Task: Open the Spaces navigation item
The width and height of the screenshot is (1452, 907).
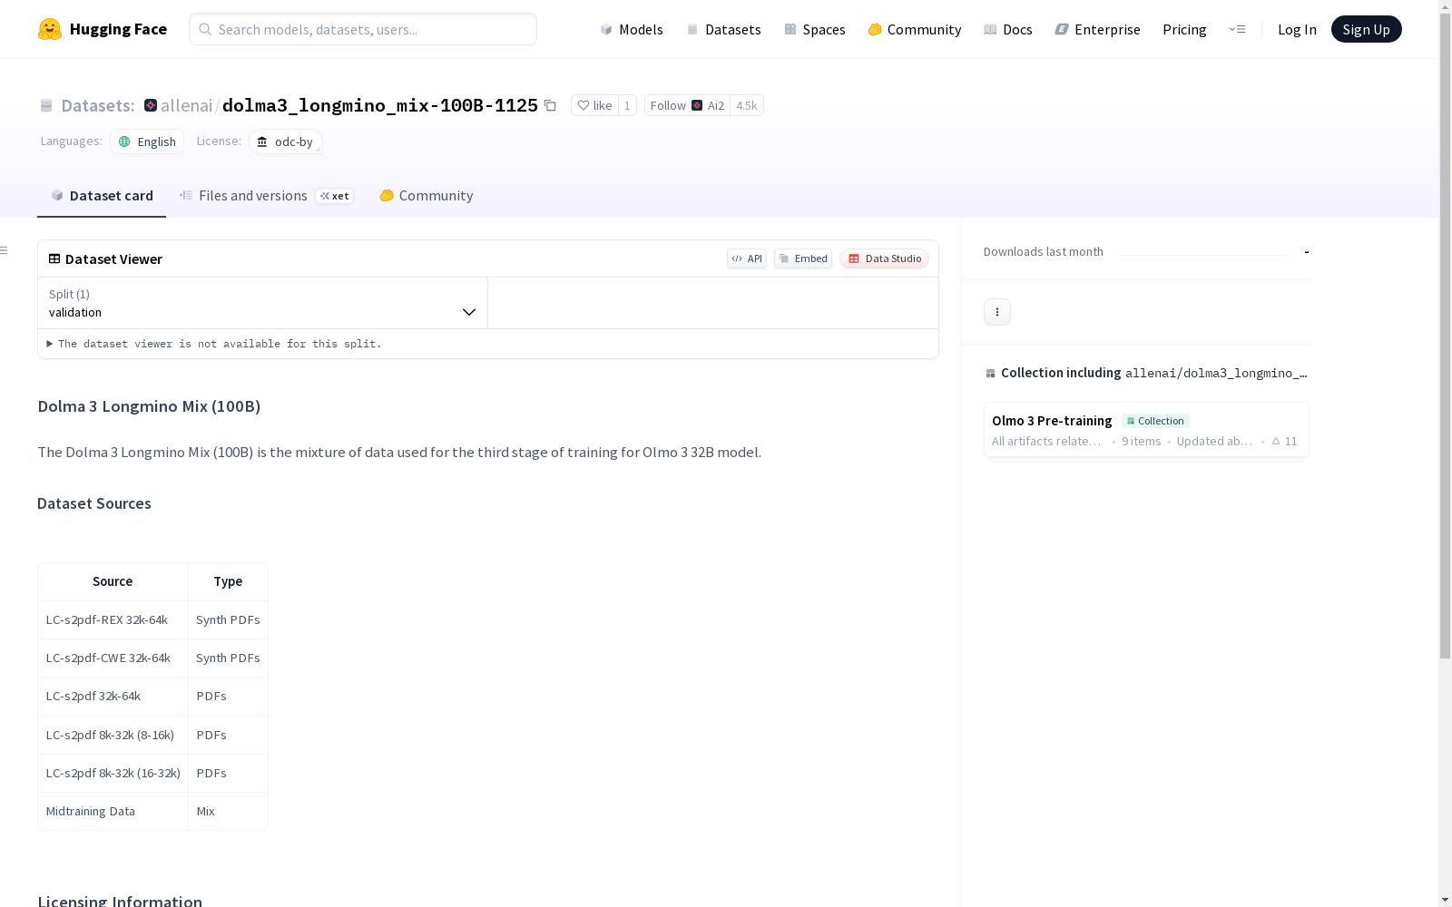Action: click(814, 29)
